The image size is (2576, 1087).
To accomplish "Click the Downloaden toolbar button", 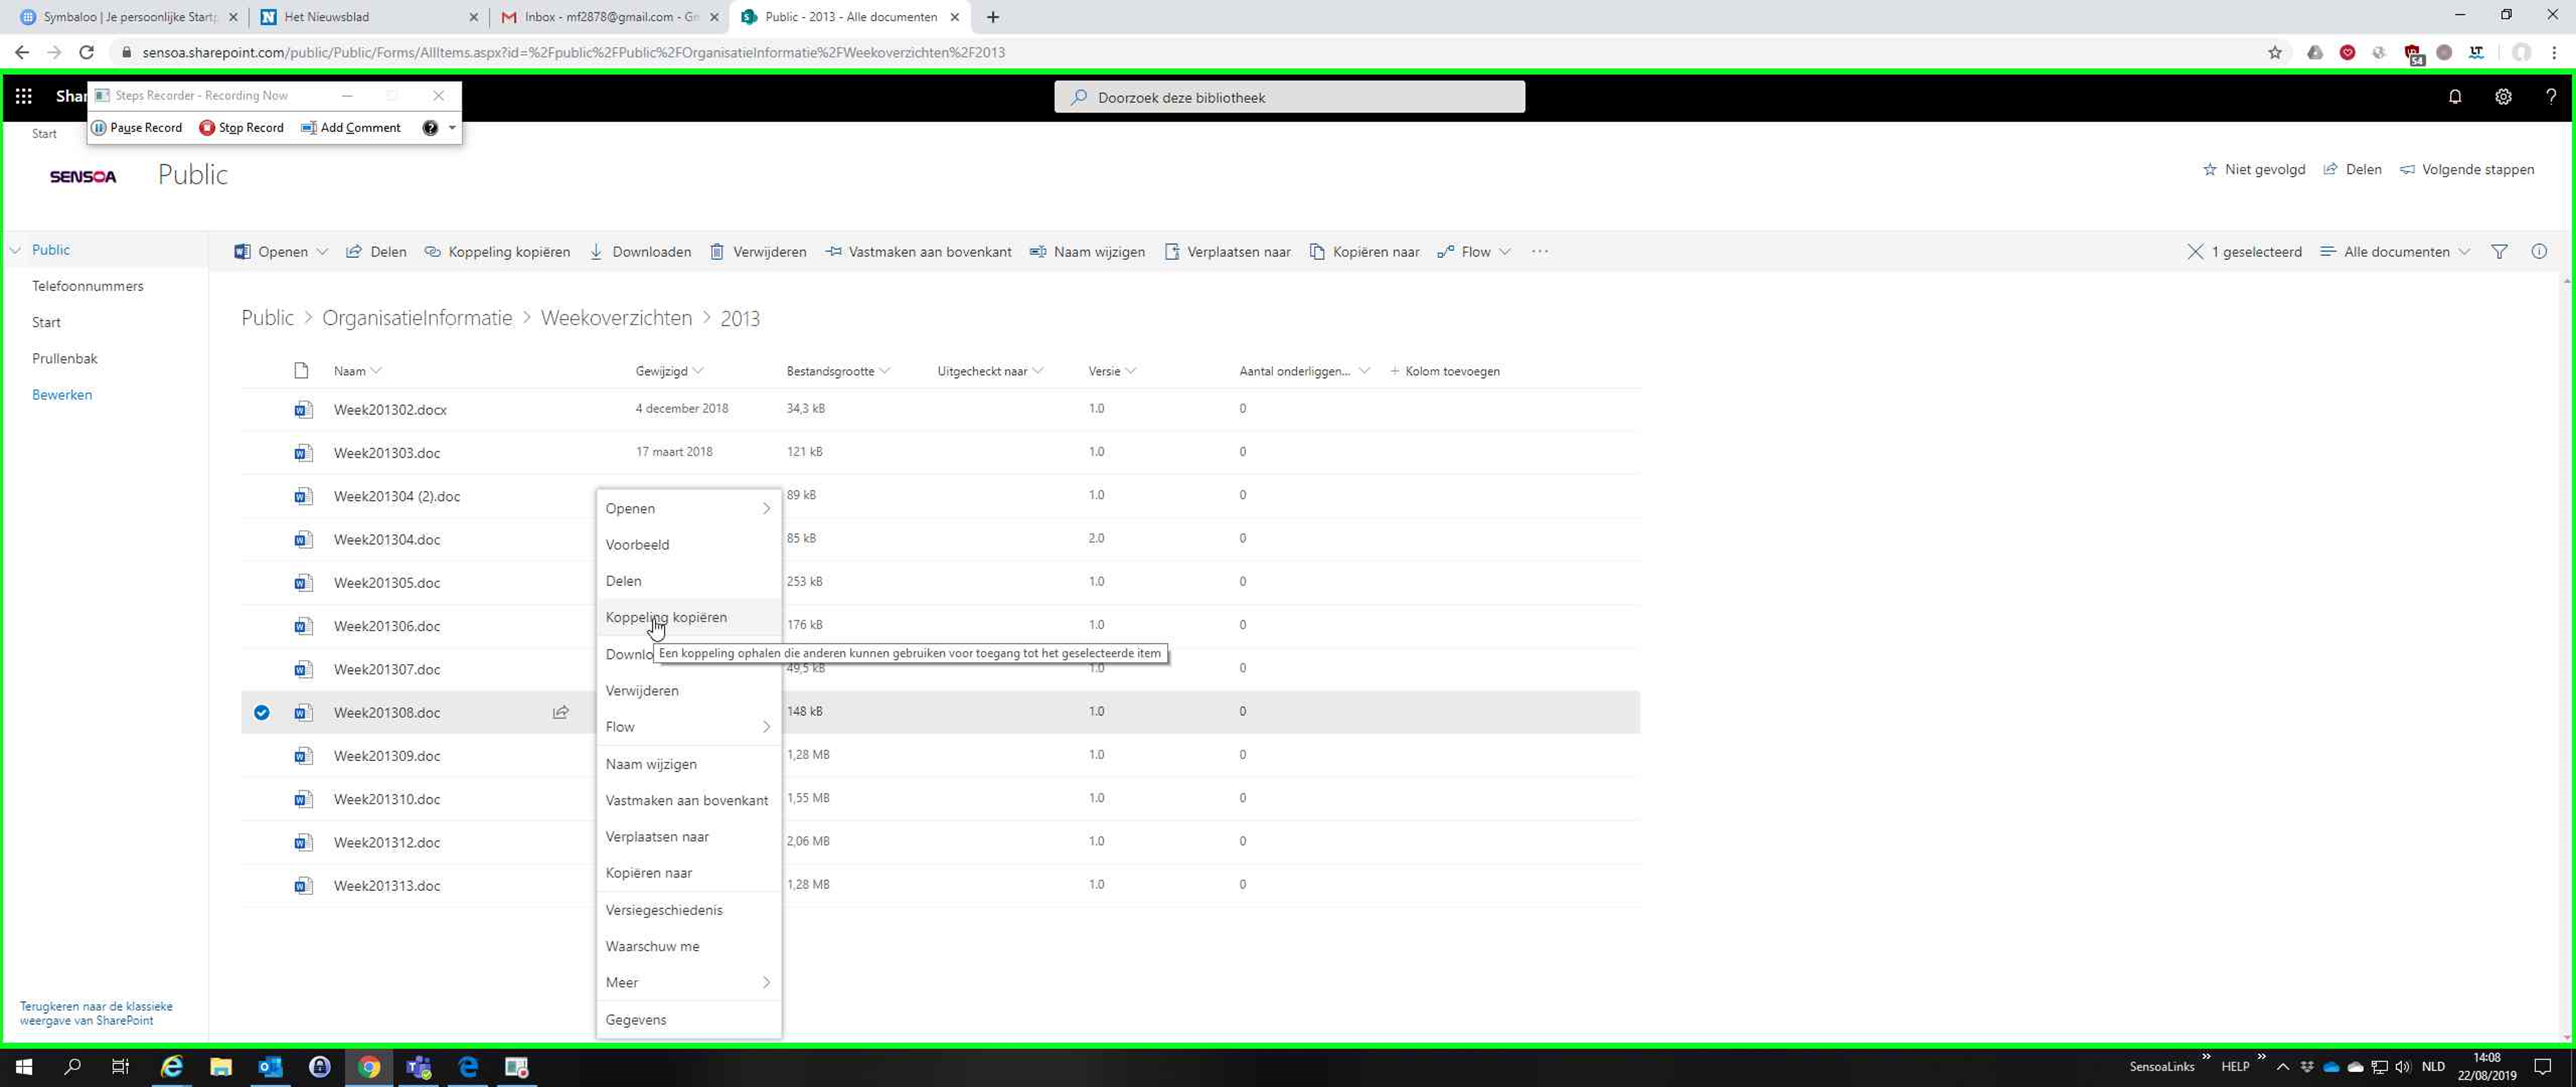I will click(x=640, y=252).
